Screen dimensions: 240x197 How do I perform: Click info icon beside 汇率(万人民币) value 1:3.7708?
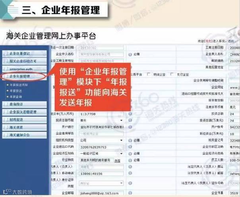click(x=130, y=114)
